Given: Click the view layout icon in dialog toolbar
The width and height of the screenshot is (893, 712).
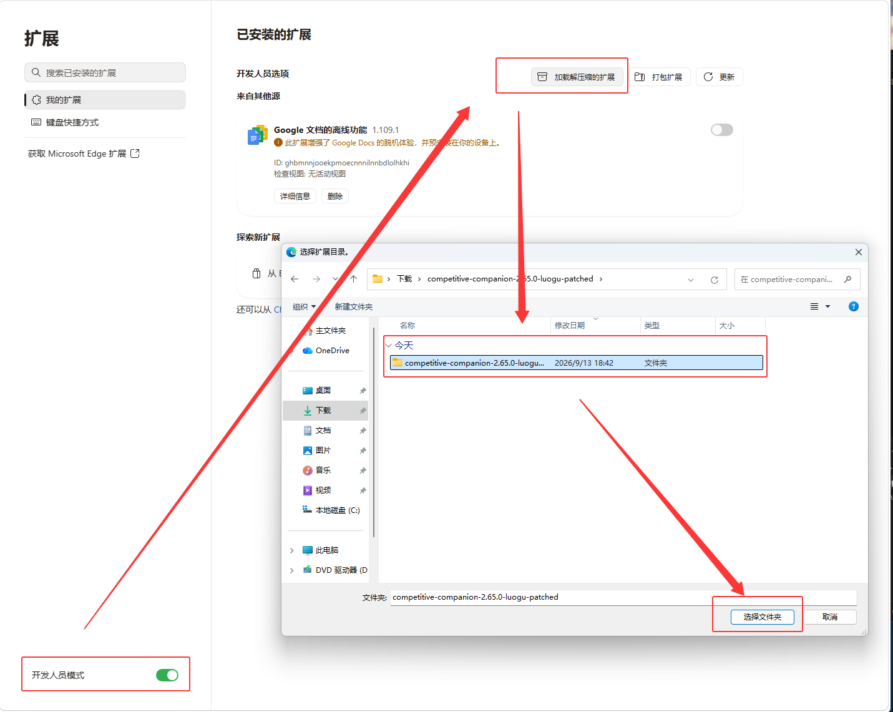Looking at the screenshot, I should (814, 306).
